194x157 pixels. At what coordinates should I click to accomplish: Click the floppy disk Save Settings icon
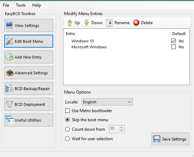point(157,139)
